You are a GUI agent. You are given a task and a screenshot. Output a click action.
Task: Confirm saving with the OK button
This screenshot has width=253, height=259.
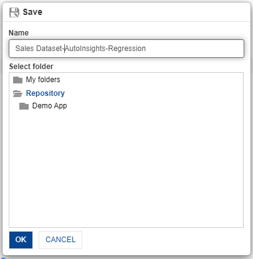(x=21, y=240)
